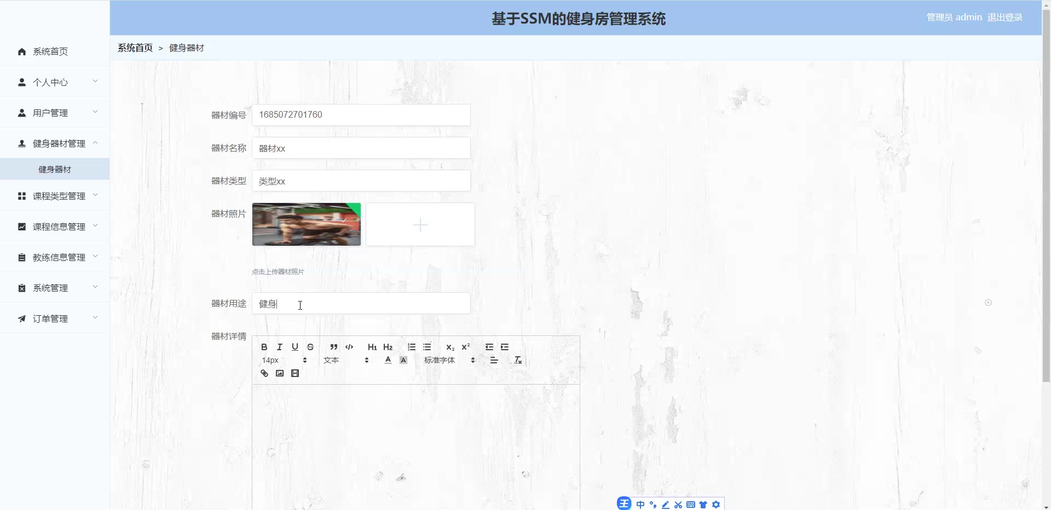This screenshot has width=1051, height=510.
Task: Collapse the 健身器材管理 sidebar menu
Action: point(55,143)
